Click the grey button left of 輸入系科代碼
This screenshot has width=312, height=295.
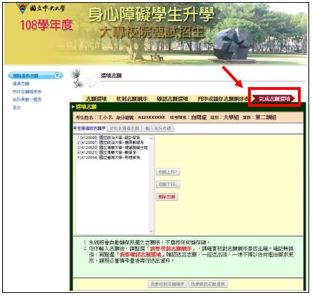tap(124, 129)
